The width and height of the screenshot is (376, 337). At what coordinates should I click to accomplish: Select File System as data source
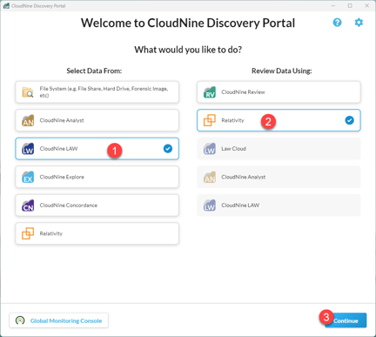pyautogui.click(x=97, y=92)
